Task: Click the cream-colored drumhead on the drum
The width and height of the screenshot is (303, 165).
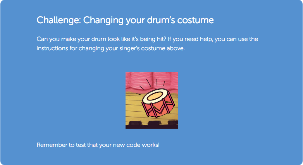Action: [x=155, y=95]
